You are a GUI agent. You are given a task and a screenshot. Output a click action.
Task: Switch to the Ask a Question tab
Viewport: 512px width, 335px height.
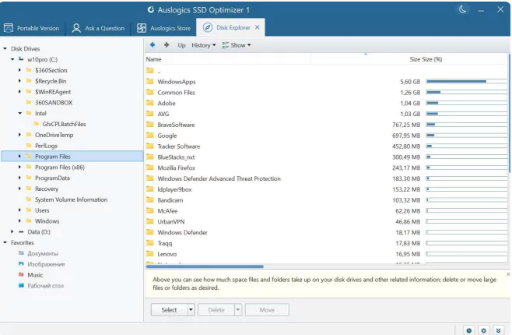[98, 28]
